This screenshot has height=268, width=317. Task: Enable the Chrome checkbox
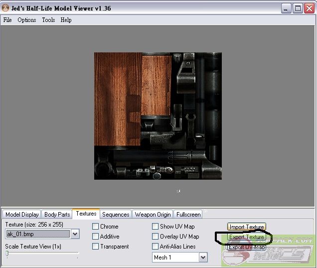(x=96, y=227)
